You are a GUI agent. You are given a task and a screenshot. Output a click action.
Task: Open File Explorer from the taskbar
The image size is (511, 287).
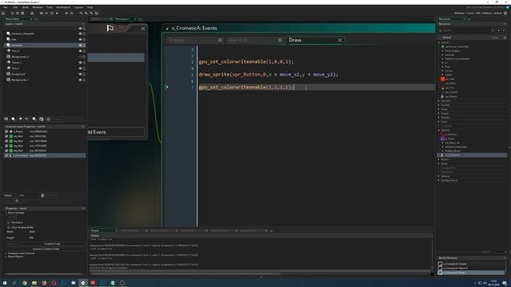34,283
